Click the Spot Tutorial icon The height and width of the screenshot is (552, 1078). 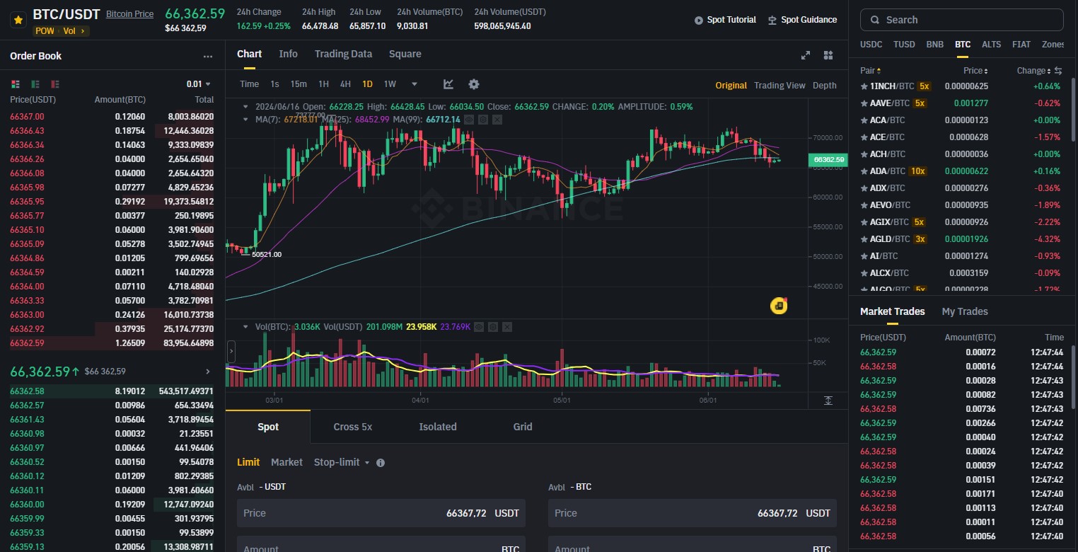tap(700, 20)
